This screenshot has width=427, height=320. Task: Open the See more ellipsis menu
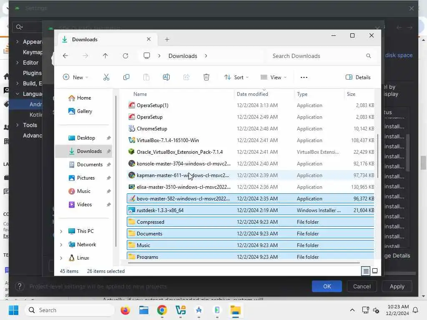304,77
